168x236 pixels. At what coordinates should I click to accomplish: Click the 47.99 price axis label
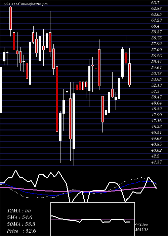pos(157,115)
